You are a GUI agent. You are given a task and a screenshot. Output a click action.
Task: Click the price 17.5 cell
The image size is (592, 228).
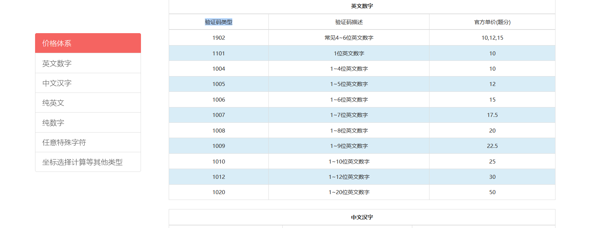pos(492,115)
